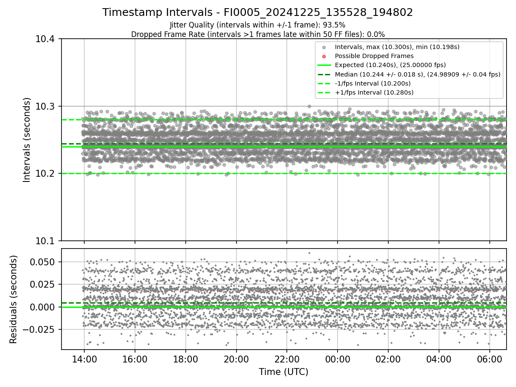516x387 pixels.
Task: Click the Dropped Frame Rate subtitle line
Action: coord(258,34)
